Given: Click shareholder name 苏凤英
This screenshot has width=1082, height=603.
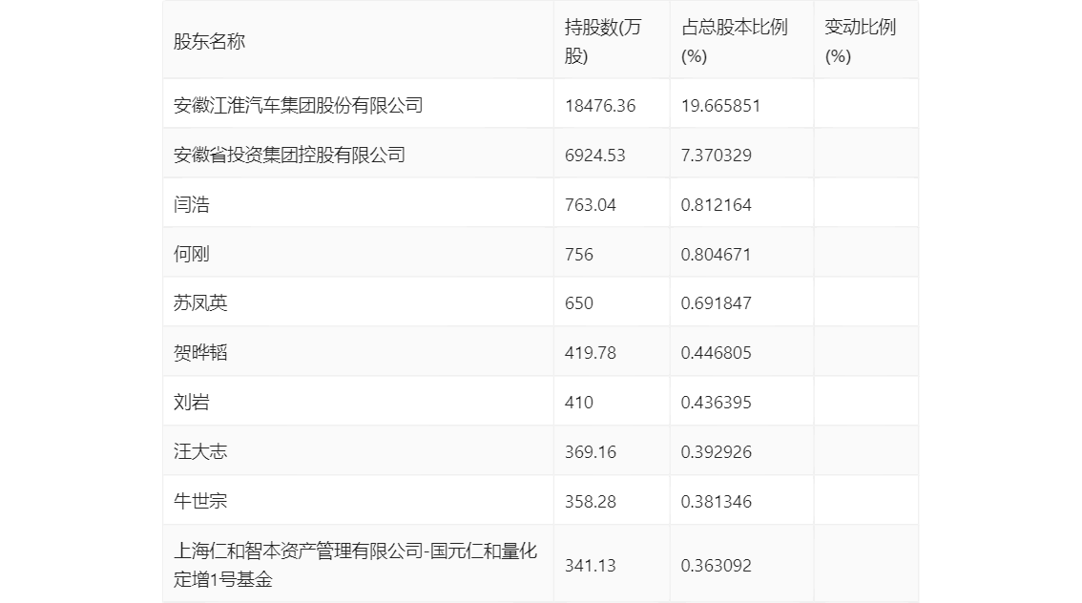Looking at the screenshot, I should click(200, 302).
